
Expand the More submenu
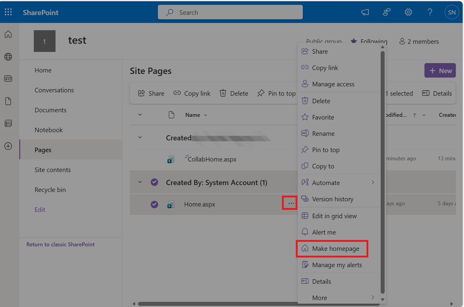pos(338,298)
